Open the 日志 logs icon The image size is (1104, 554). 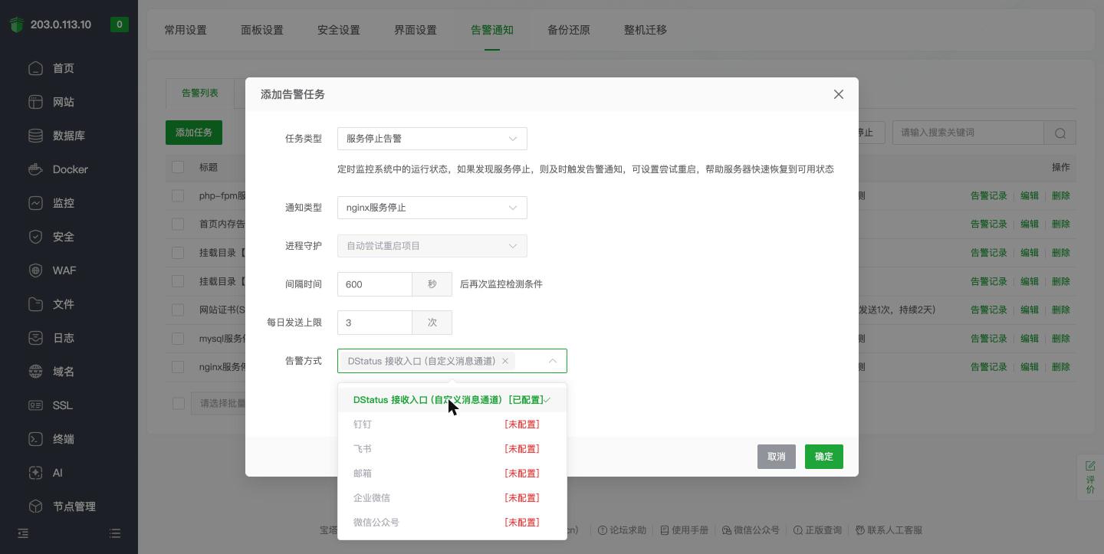tap(35, 338)
